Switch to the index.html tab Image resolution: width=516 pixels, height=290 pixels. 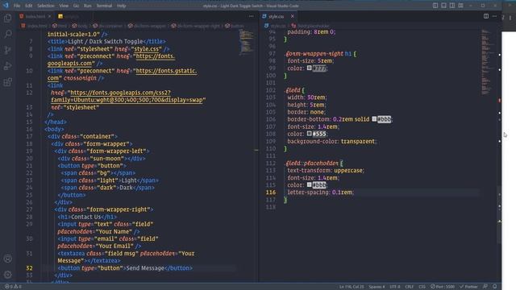point(35,16)
